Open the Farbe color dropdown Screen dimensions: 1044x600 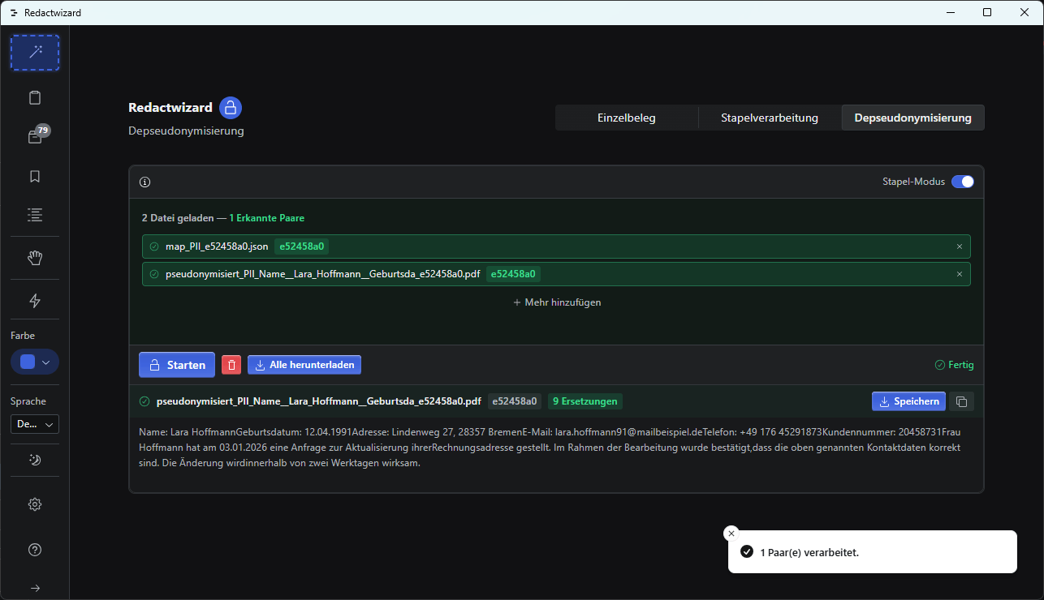pos(35,362)
